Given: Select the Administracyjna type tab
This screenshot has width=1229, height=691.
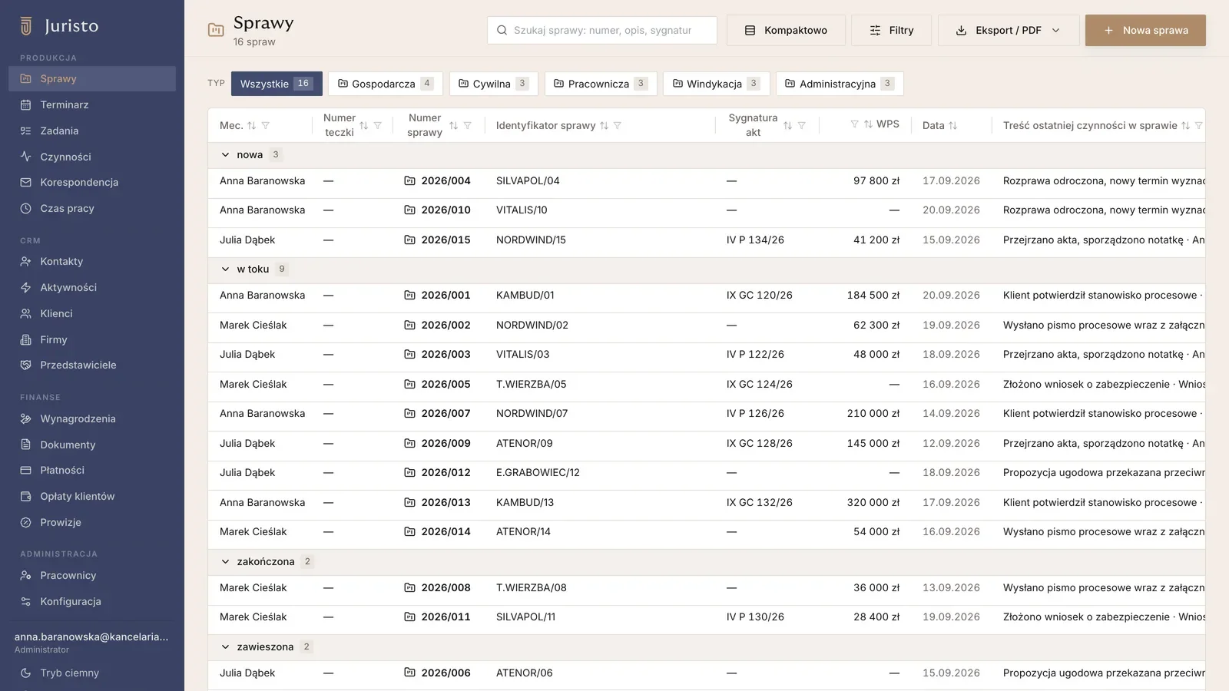Looking at the screenshot, I should [840, 84].
